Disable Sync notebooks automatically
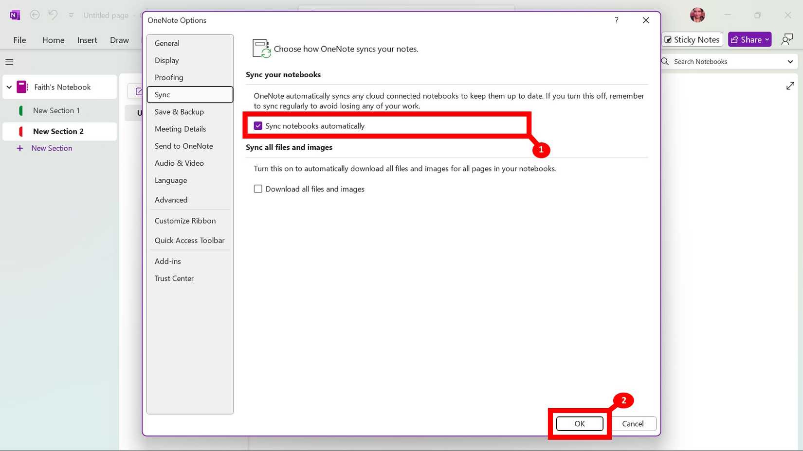803x451 pixels. pyautogui.click(x=258, y=125)
